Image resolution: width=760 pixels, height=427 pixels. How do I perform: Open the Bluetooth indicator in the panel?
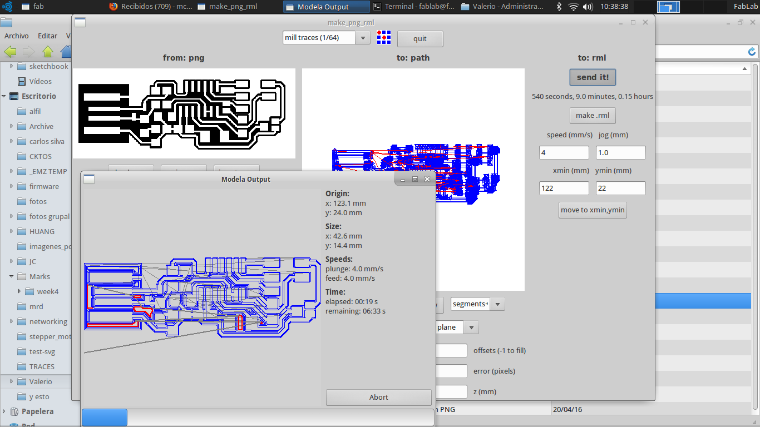coord(559,7)
